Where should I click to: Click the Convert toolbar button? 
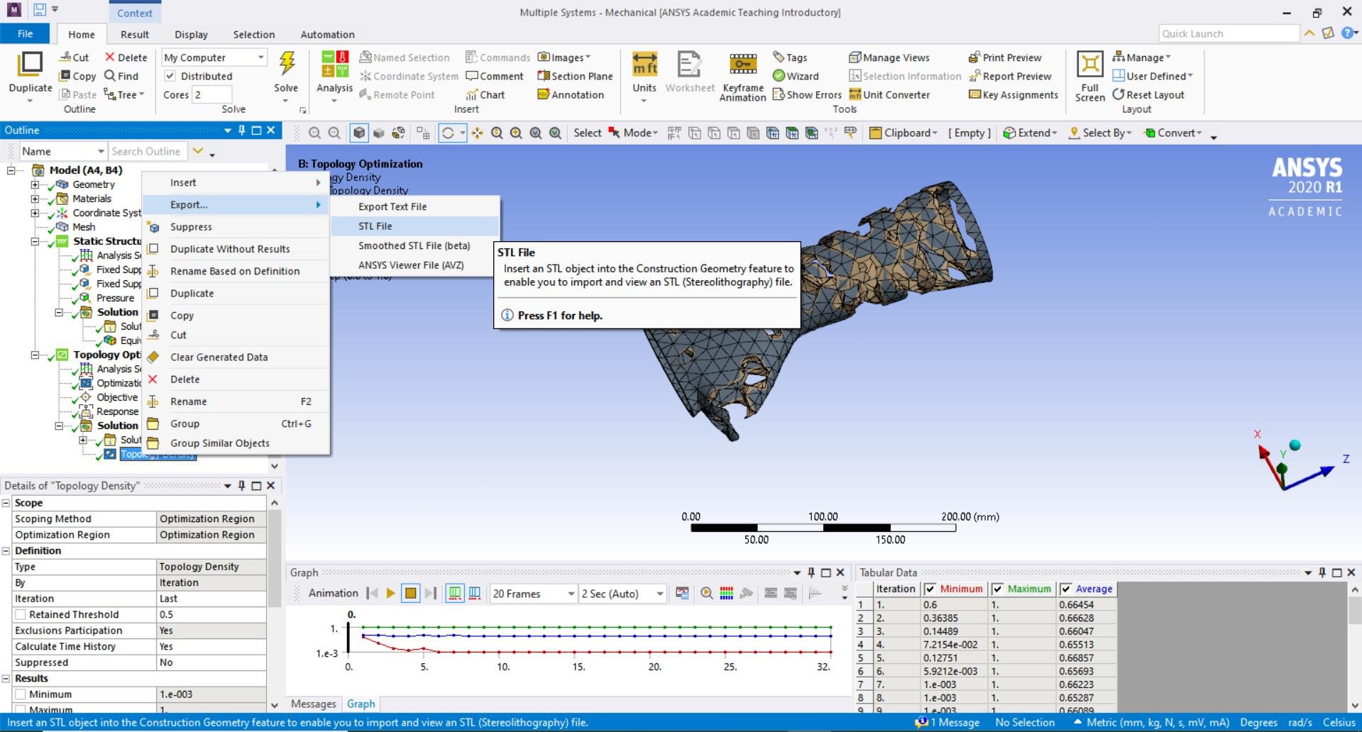point(1172,133)
